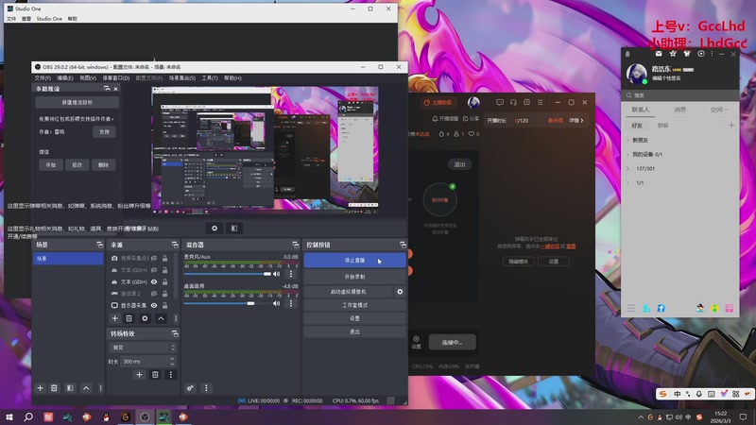
Task: Open filters icon below OBS preview
Action: [234, 229]
